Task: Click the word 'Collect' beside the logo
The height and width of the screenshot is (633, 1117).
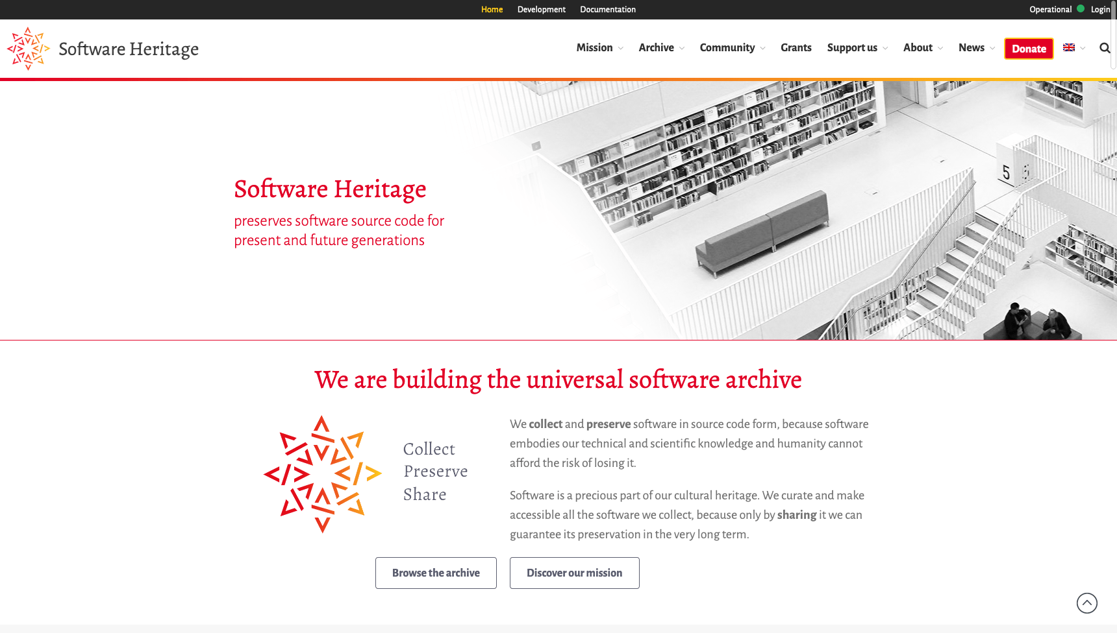Action: (x=429, y=449)
